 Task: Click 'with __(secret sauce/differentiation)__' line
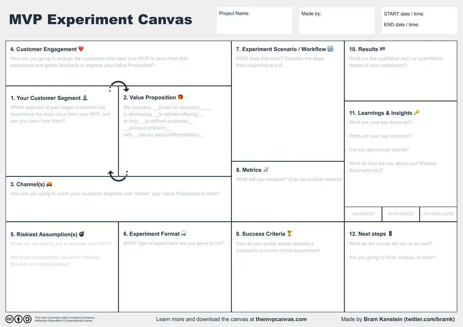point(165,135)
